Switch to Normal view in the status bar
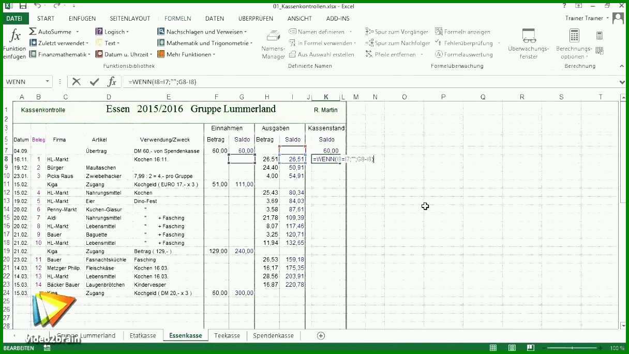Viewport: 629px width, 354px height. coord(493,348)
